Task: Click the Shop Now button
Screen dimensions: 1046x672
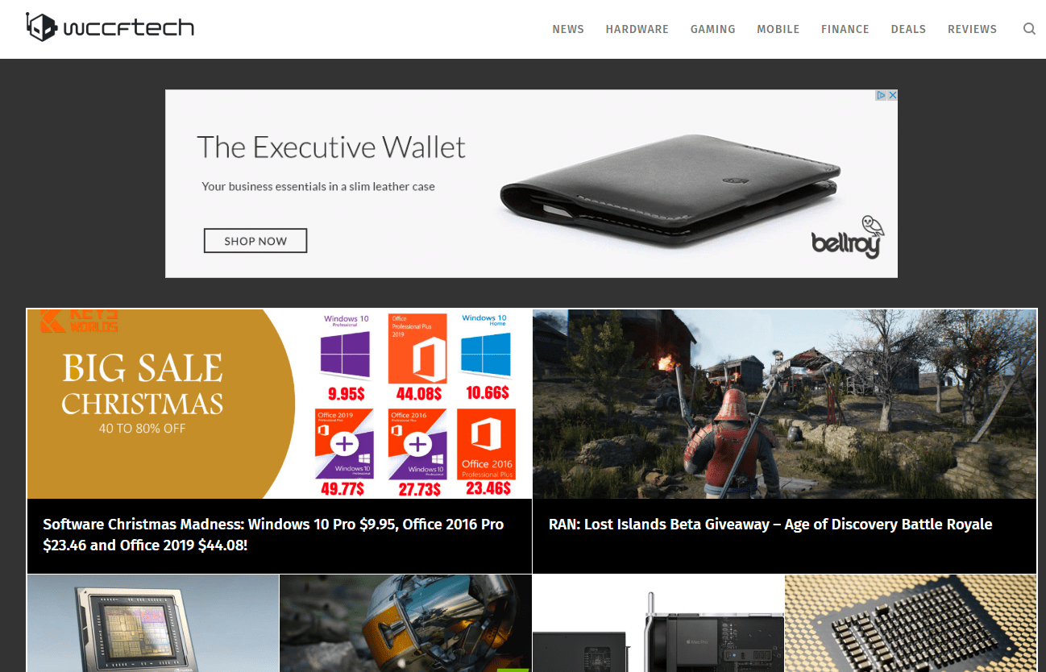Action: click(255, 241)
